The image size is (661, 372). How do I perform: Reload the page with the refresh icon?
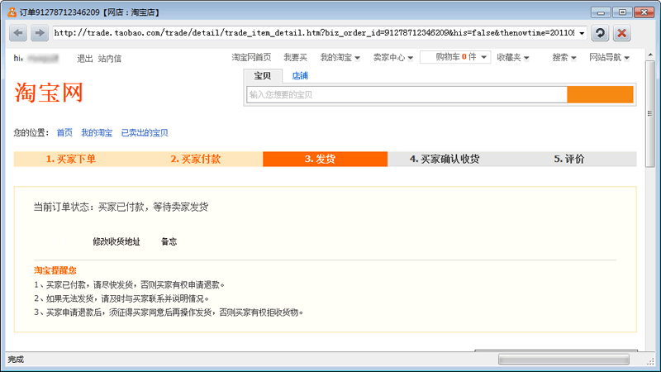600,33
